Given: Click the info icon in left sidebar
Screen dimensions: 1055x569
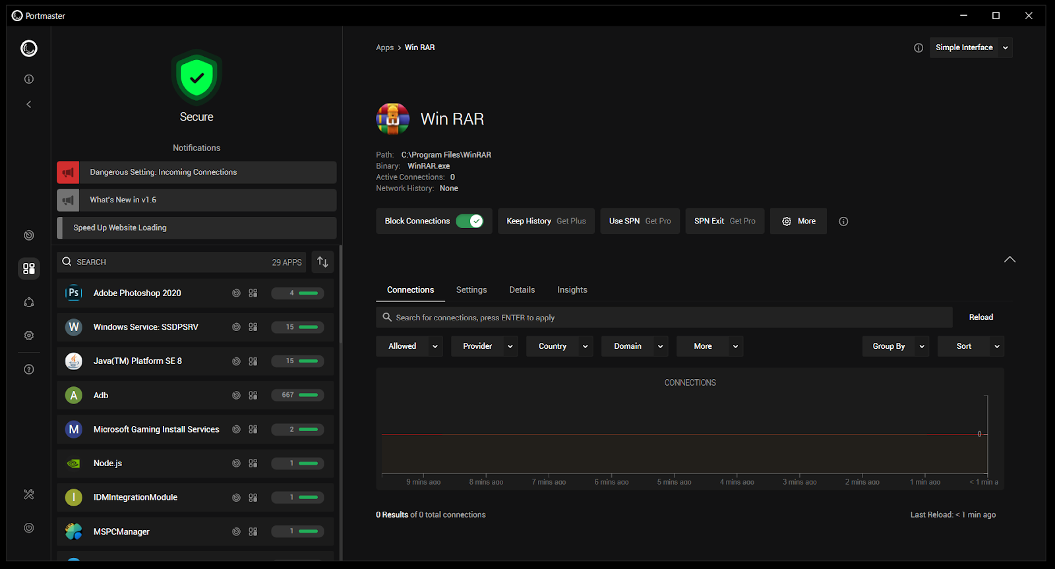Looking at the screenshot, I should tap(29, 79).
